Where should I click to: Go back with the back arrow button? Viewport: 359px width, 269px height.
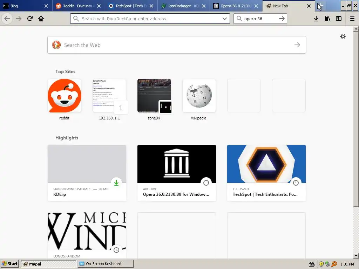(x=7, y=19)
